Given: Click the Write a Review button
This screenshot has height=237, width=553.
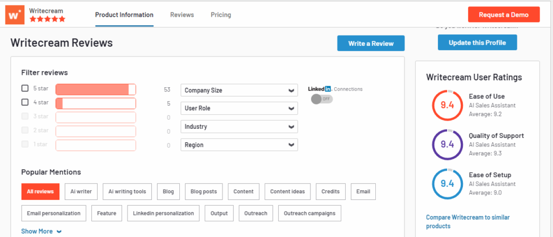Looking at the screenshot, I should tap(370, 43).
